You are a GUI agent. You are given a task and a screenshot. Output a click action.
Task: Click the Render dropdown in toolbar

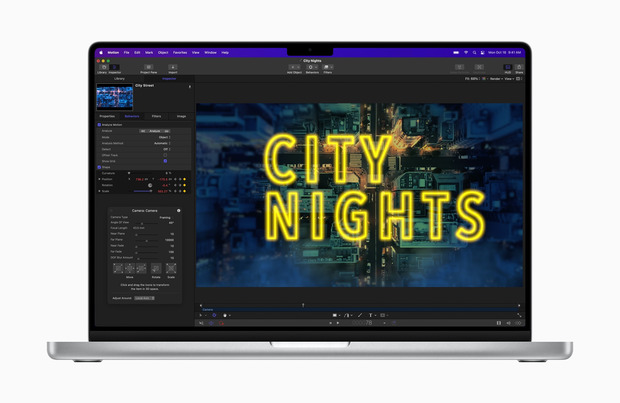point(496,79)
